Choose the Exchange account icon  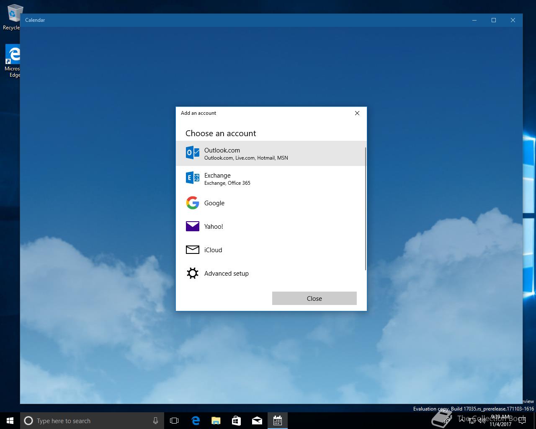point(193,178)
